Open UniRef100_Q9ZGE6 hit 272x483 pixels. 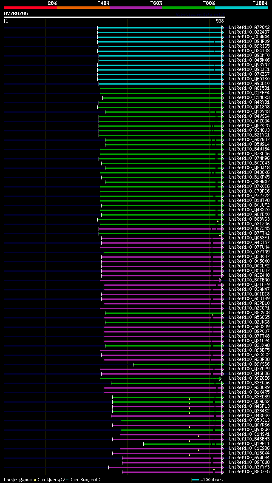click(249, 378)
